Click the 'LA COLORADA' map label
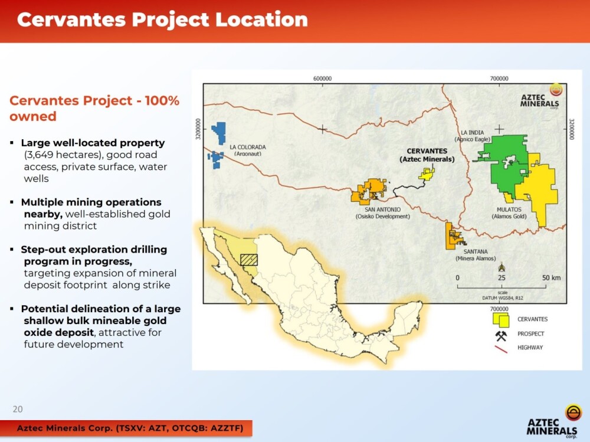 [248, 147]
